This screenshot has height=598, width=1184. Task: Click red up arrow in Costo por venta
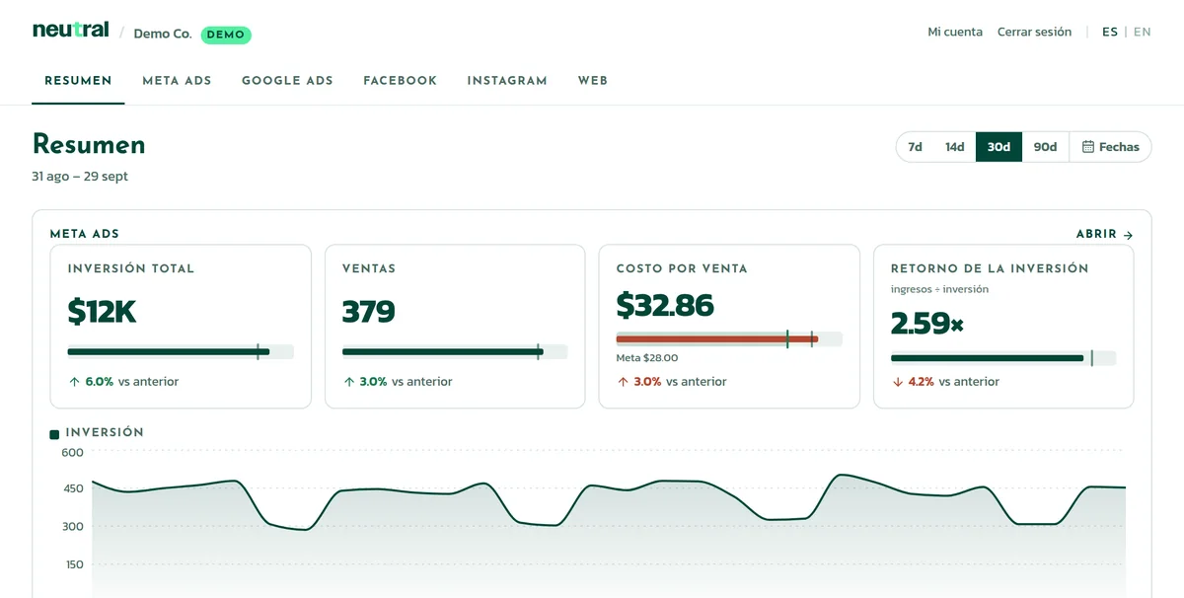(x=623, y=382)
